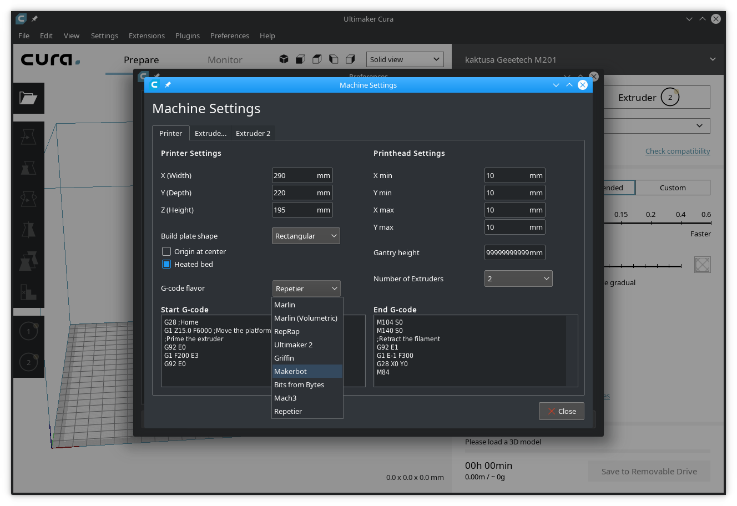The image size is (737, 506).
Task: Enable the Origin at center checkbox
Action: tap(166, 251)
